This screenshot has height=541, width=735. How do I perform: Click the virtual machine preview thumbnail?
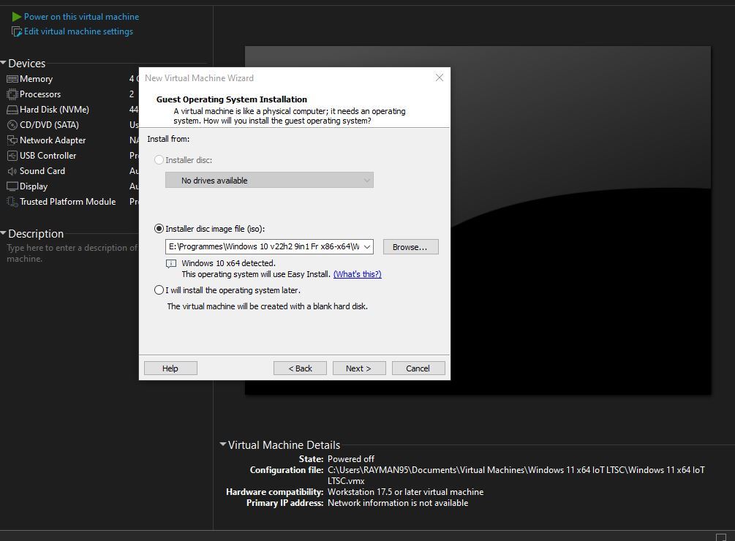(478, 220)
